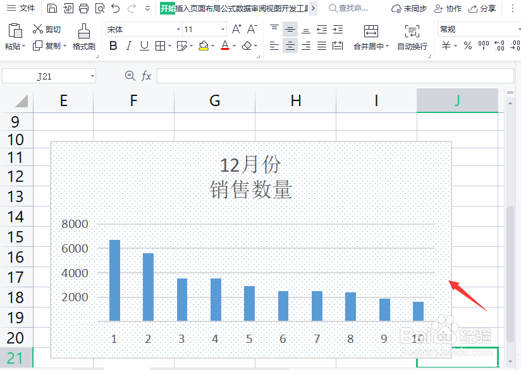Toggle vertical middle alignment
The height and width of the screenshot is (370, 521).
click(290, 30)
